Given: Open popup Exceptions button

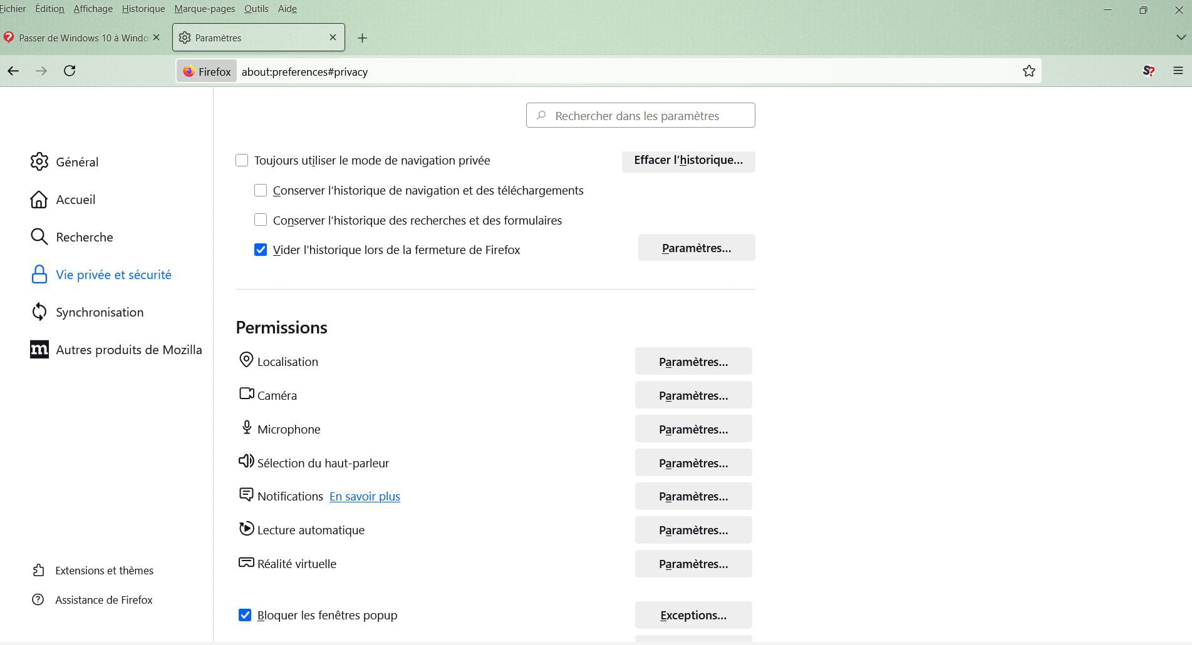Looking at the screenshot, I should click(x=693, y=615).
